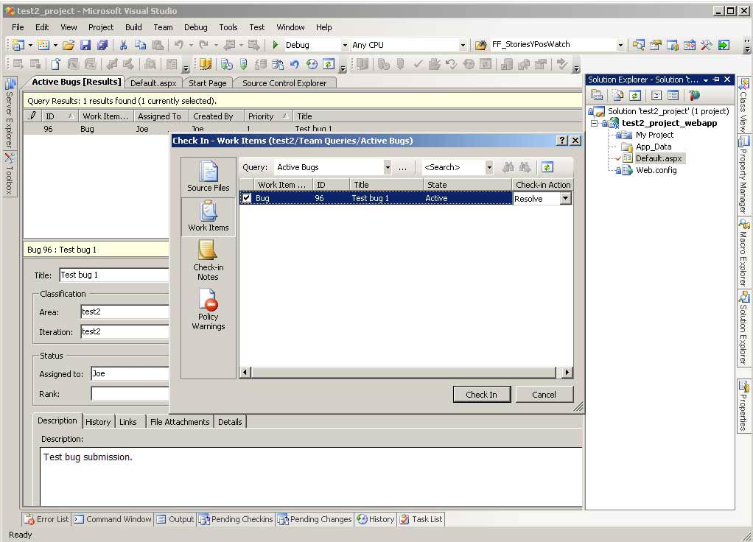Viewport: 753px width, 542px height.
Task: Click the Save floppy disk icon
Action: pos(85,45)
